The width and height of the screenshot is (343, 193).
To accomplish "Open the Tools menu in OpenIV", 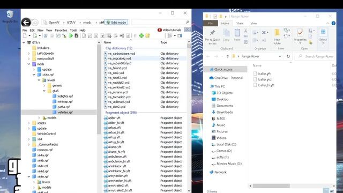I will click(x=73, y=30).
